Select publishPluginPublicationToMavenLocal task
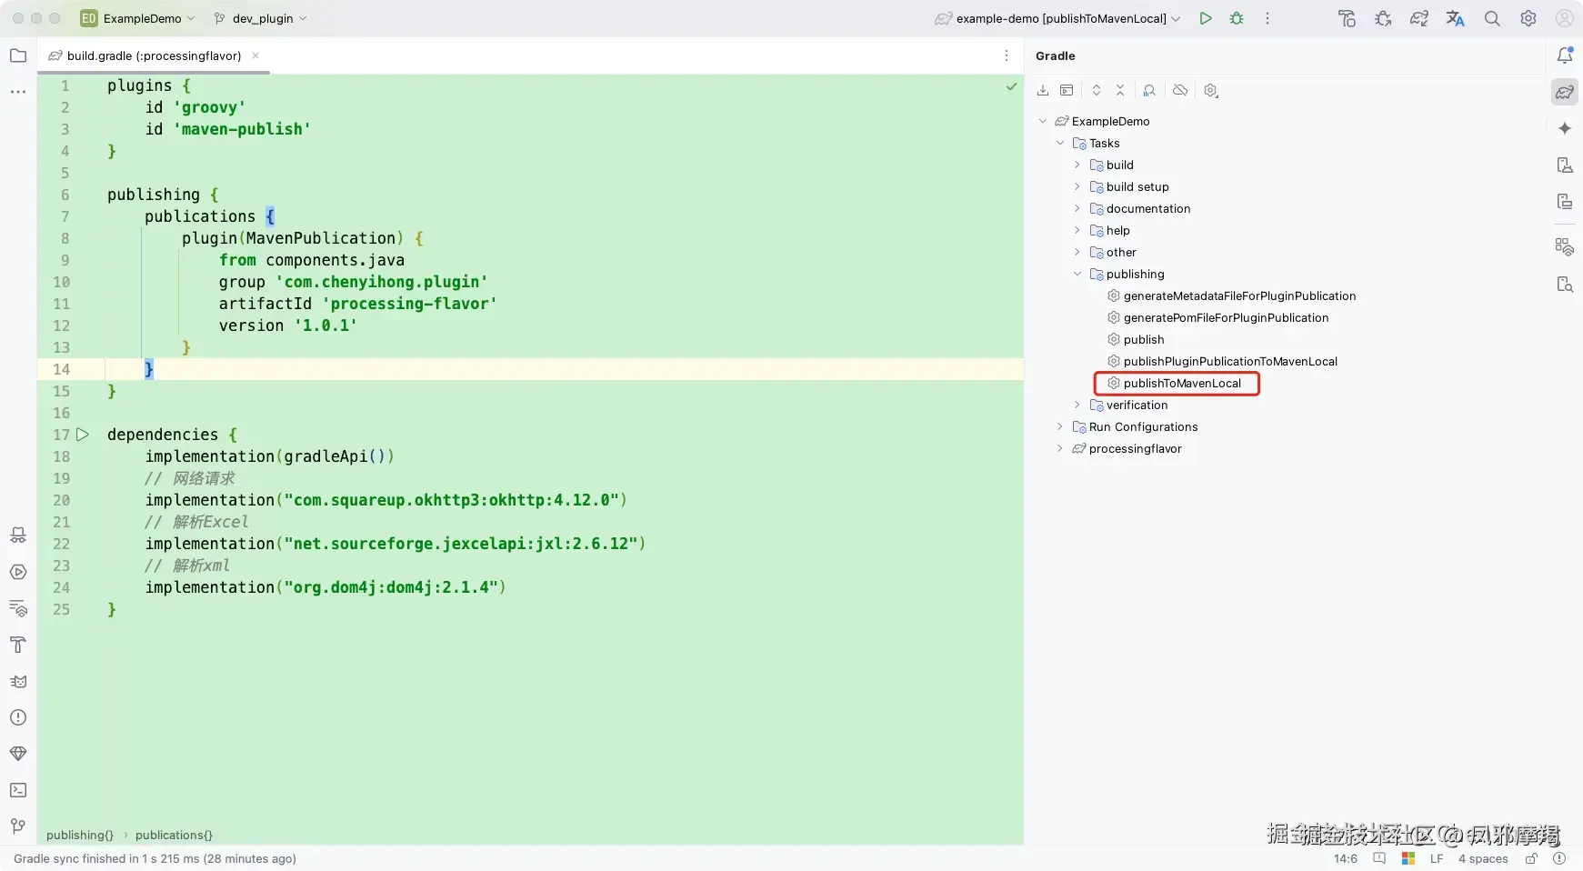The height and width of the screenshot is (871, 1583). (x=1230, y=361)
